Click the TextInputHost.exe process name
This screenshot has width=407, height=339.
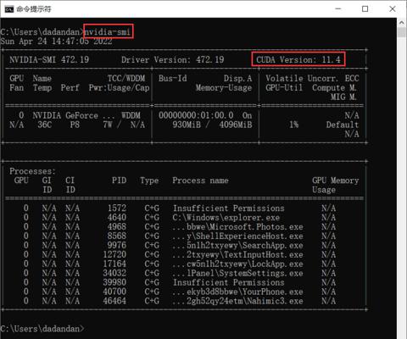point(237,255)
